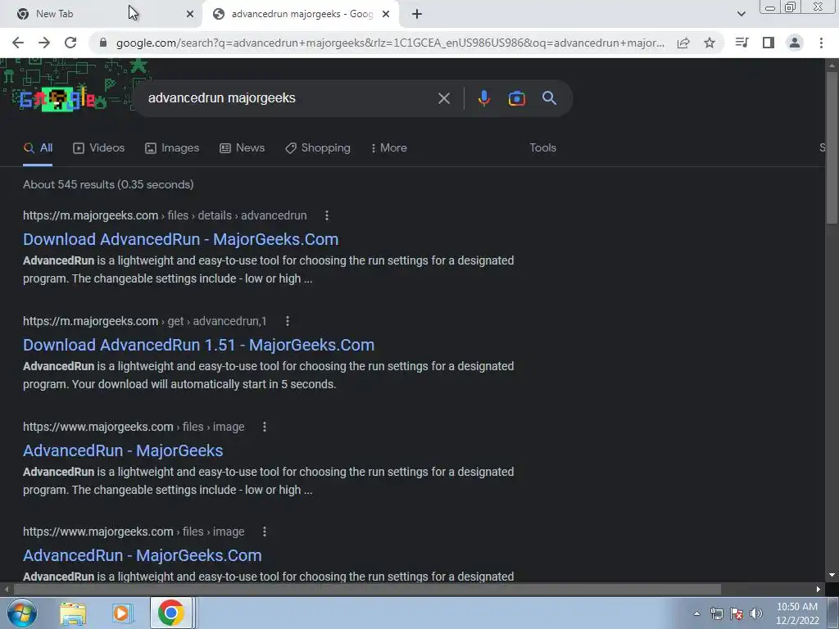The image size is (839, 629).
Task: Switch to the Videos results tab
Action: 98,148
